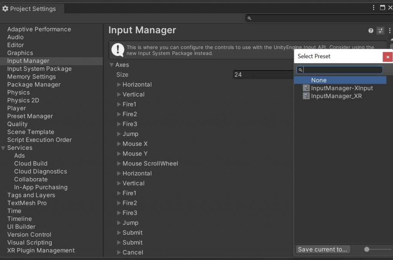
Task: Open Graphics settings category
Action: (x=20, y=53)
